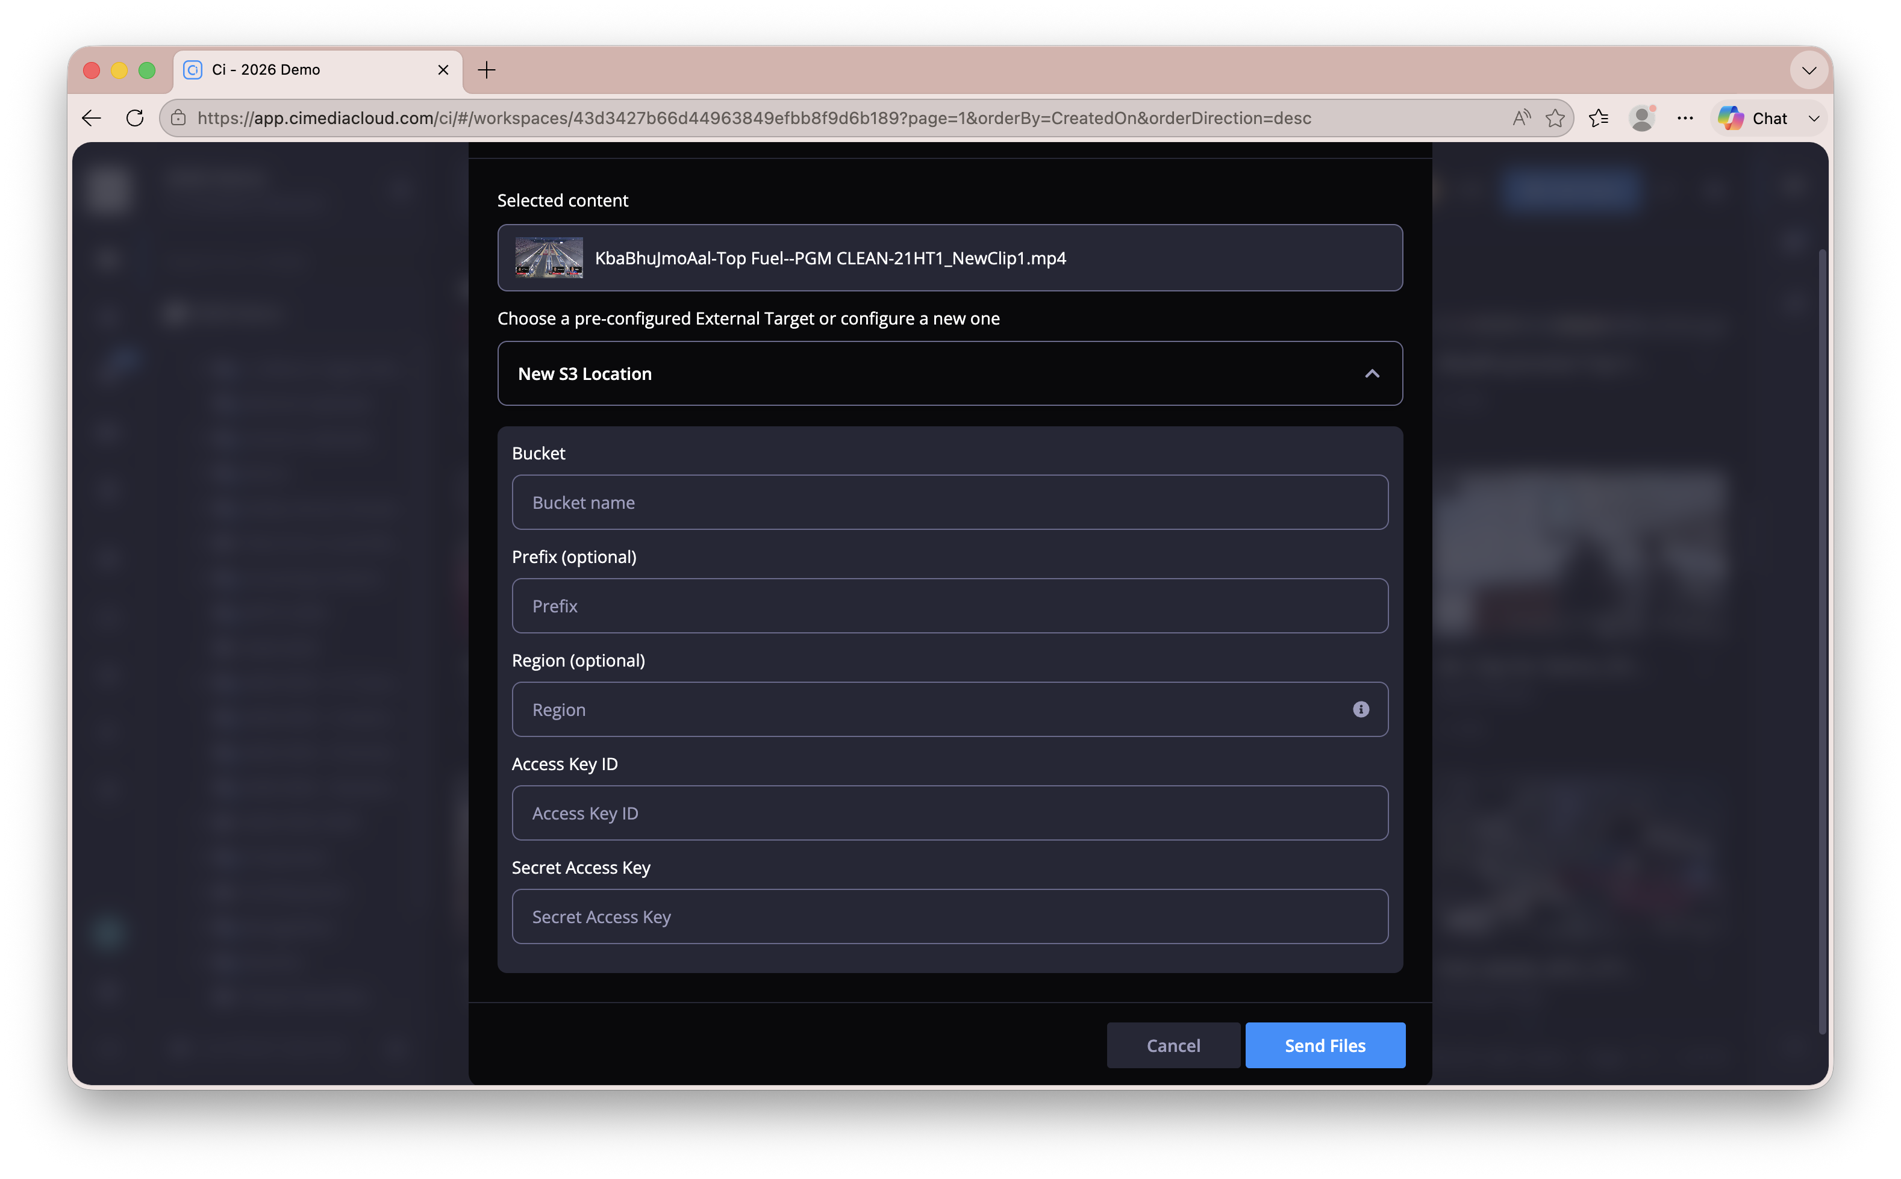Open Copilot Chat button
Viewport: 1901px width, 1179px height.
pos(1753,118)
